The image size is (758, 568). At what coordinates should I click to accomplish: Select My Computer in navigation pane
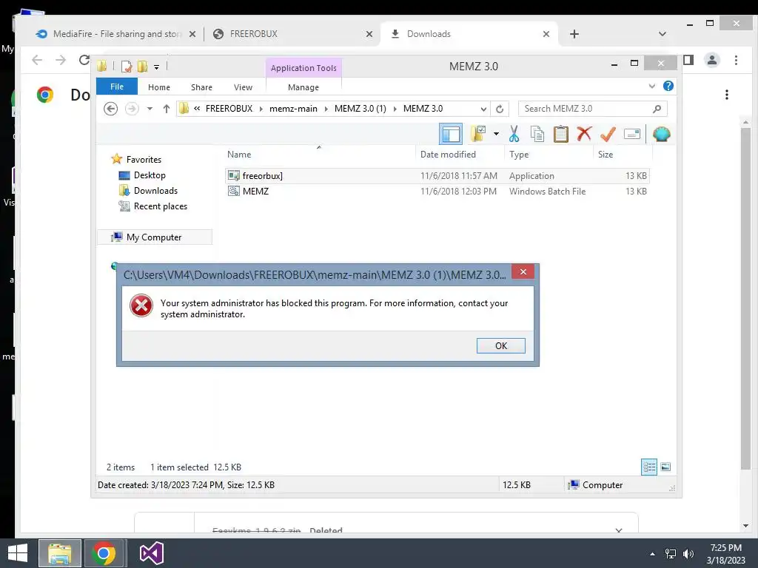pos(154,237)
